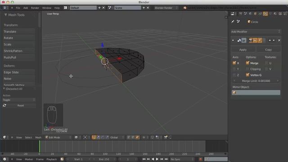Screen dimensions: 288x162
Task: Click the 3D View editor type icon
Action: pos(5,137)
